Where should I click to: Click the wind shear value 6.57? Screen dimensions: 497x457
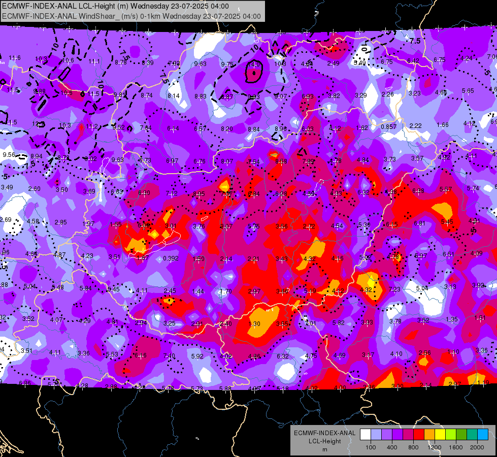tap(200, 129)
